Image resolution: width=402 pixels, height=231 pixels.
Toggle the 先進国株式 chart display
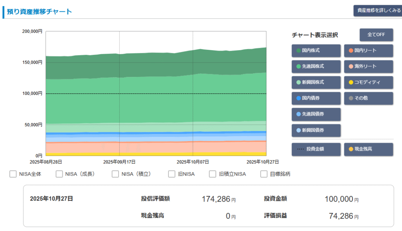pyautogui.click(x=316, y=67)
